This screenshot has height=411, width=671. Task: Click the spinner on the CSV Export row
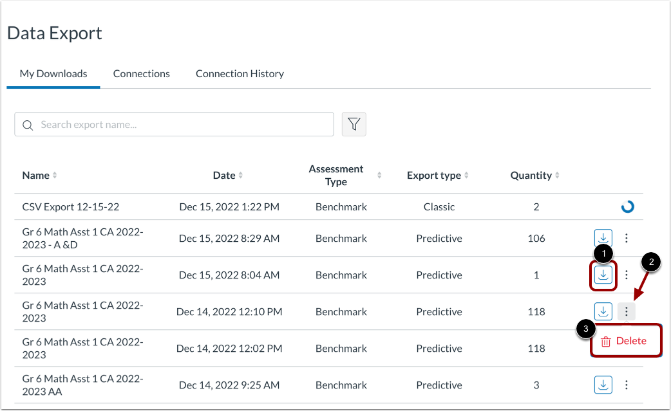coord(627,206)
